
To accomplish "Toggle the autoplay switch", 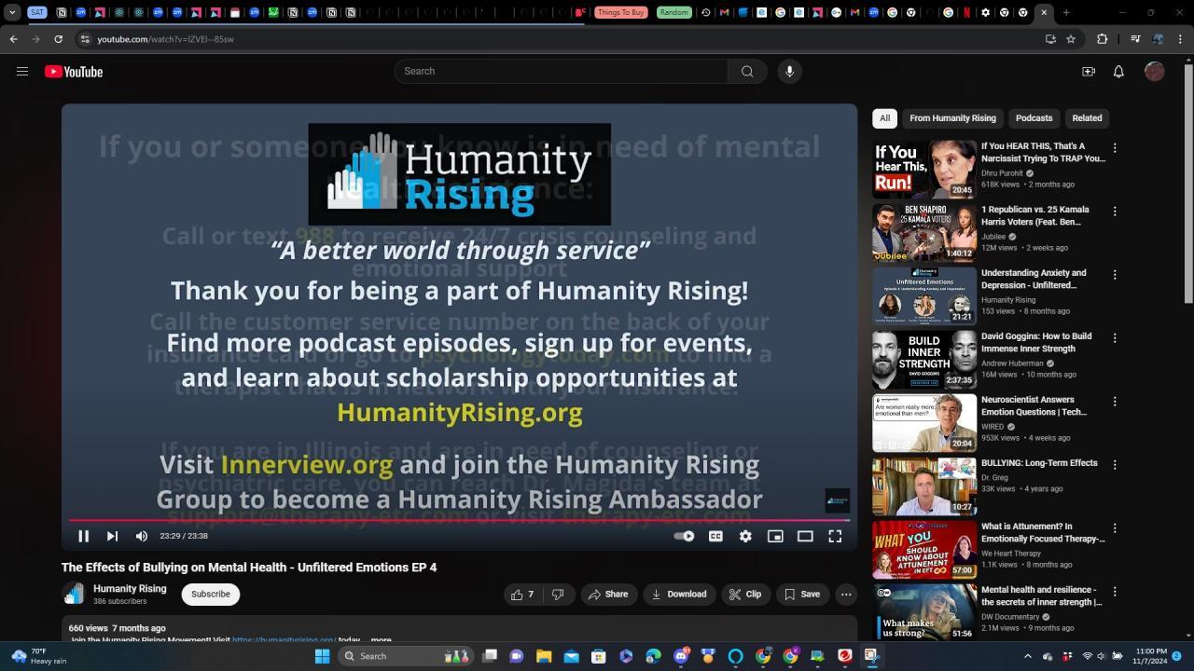I will click(x=685, y=536).
